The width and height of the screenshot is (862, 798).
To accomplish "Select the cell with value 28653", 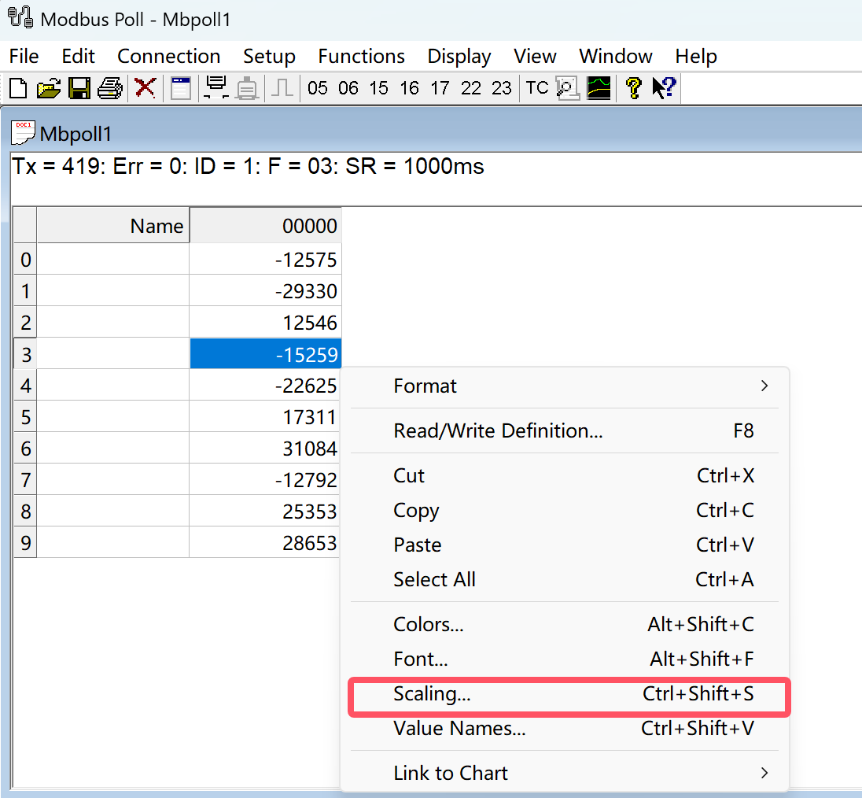I will (266, 542).
